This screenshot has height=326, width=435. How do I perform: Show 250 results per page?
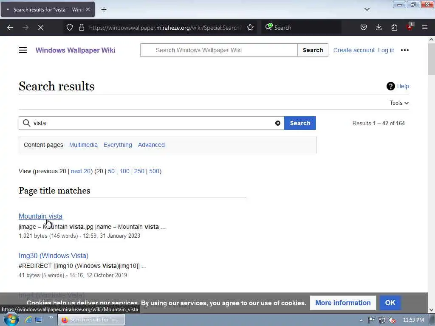(x=139, y=171)
